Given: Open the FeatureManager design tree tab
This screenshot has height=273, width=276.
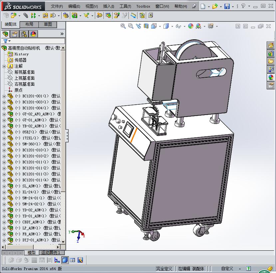Looking at the screenshot, I should (5, 34).
